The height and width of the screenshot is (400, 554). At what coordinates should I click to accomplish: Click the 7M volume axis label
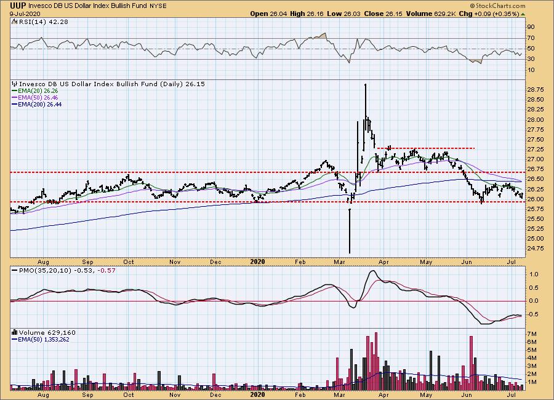[x=532, y=334]
